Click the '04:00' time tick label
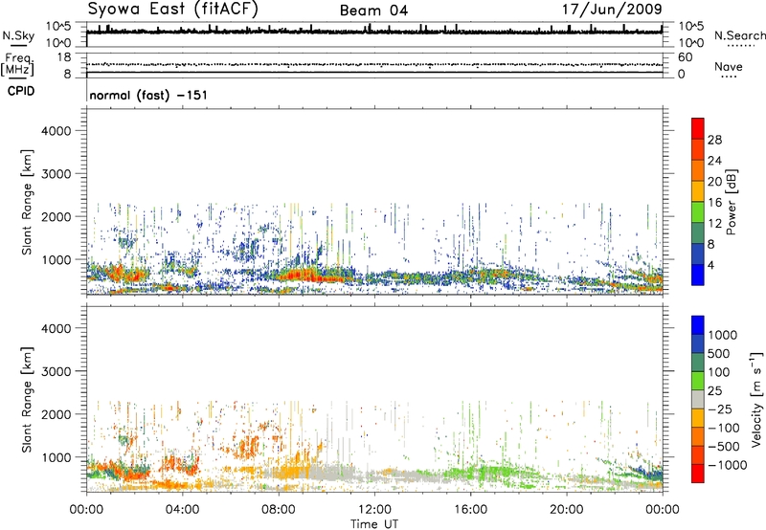 click(x=182, y=510)
